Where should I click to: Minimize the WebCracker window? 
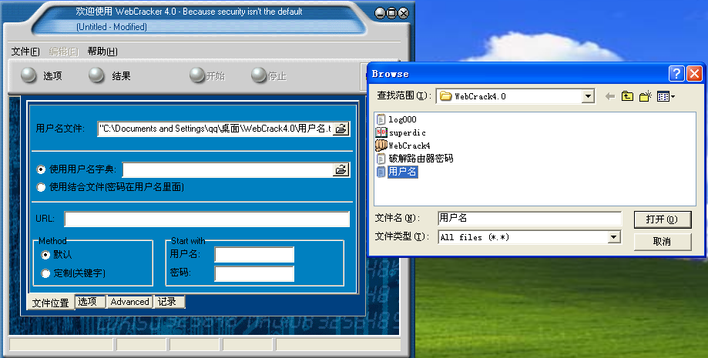pos(380,13)
